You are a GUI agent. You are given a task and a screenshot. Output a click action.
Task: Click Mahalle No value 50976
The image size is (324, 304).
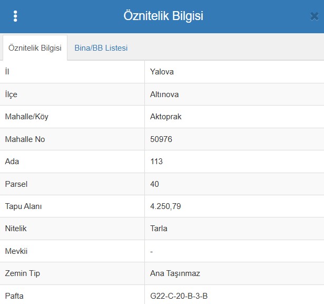point(161,139)
